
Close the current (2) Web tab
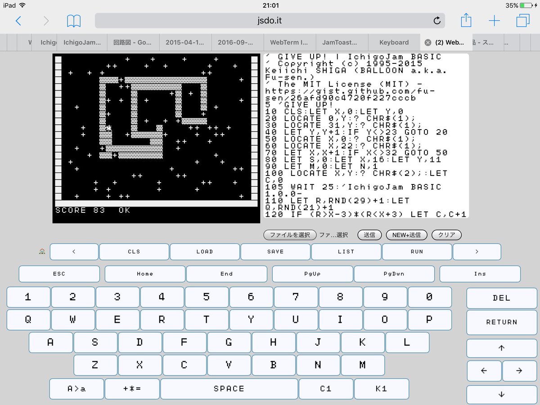coord(428,42)
